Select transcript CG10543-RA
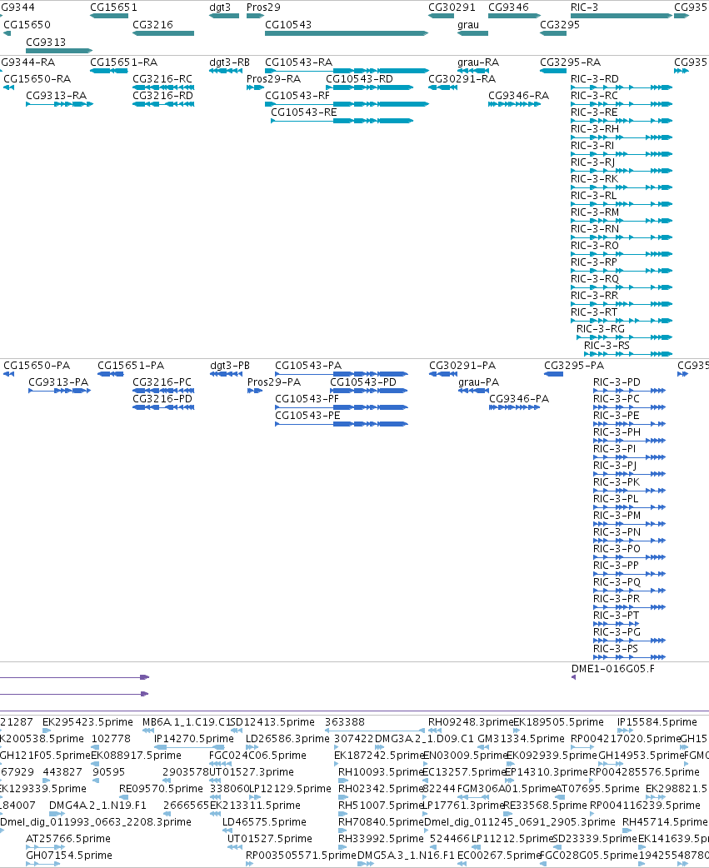This screenshot has height=868, width=709. pyautogui.click(x=299, y=62)
